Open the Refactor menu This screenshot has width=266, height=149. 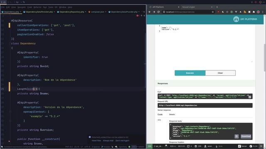pos(37,7)
